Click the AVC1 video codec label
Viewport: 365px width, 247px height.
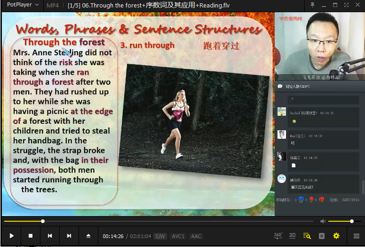178,236
